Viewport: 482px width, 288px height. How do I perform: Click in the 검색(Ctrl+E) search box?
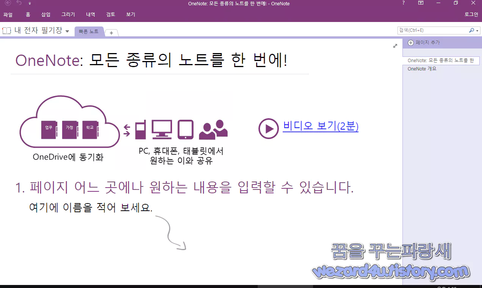(432, 30)
